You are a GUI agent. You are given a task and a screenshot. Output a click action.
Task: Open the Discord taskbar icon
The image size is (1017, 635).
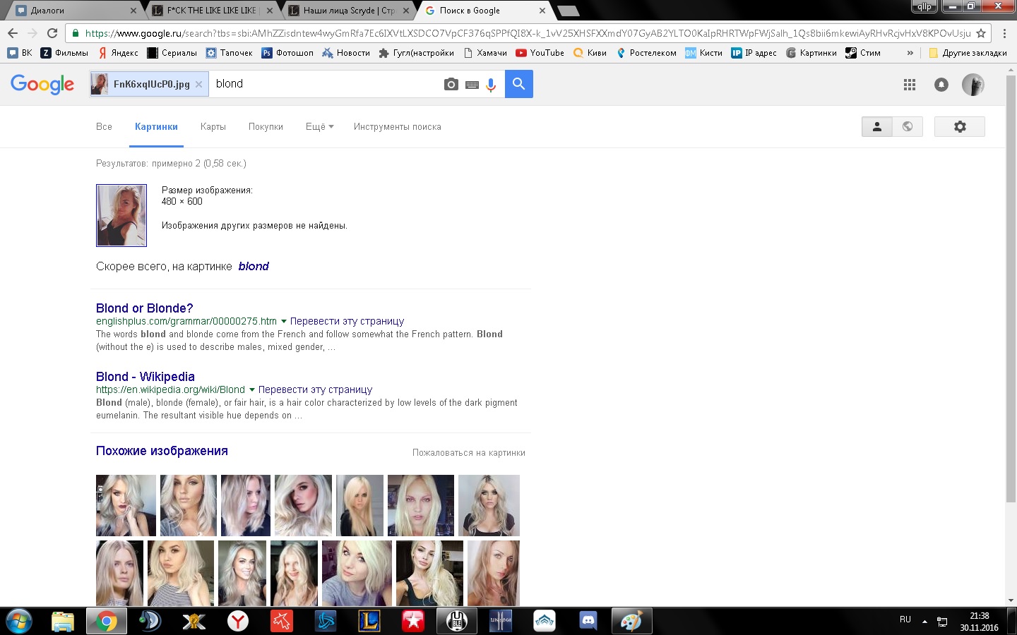[588, 621]
